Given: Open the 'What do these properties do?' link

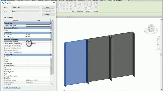Looking at the screenshot, I should [x=12, y=88].
